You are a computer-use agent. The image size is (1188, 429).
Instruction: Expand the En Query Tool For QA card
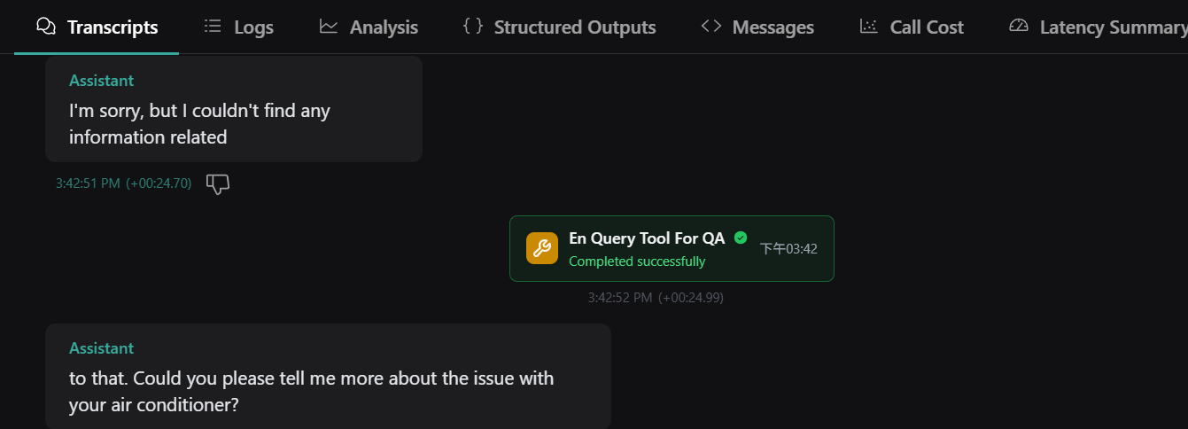(x=671, y=249)
